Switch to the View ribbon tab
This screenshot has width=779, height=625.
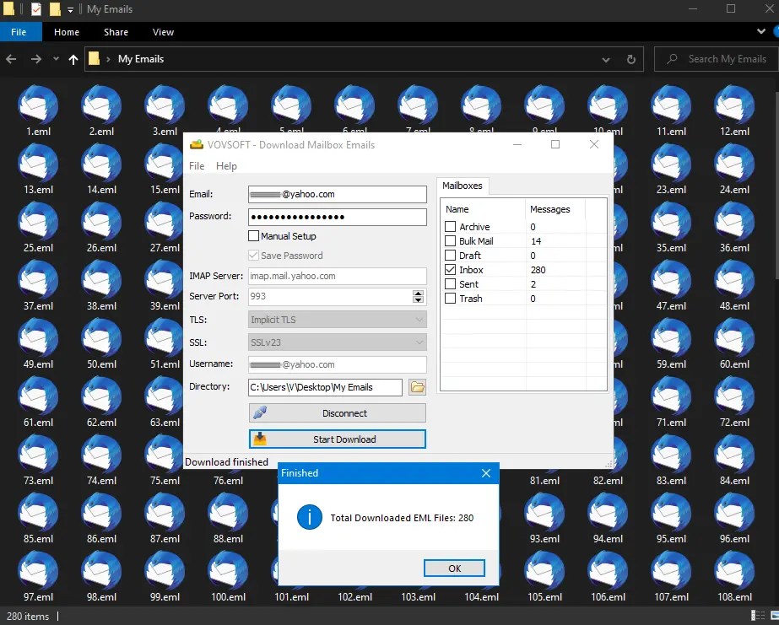coord(163,32)
